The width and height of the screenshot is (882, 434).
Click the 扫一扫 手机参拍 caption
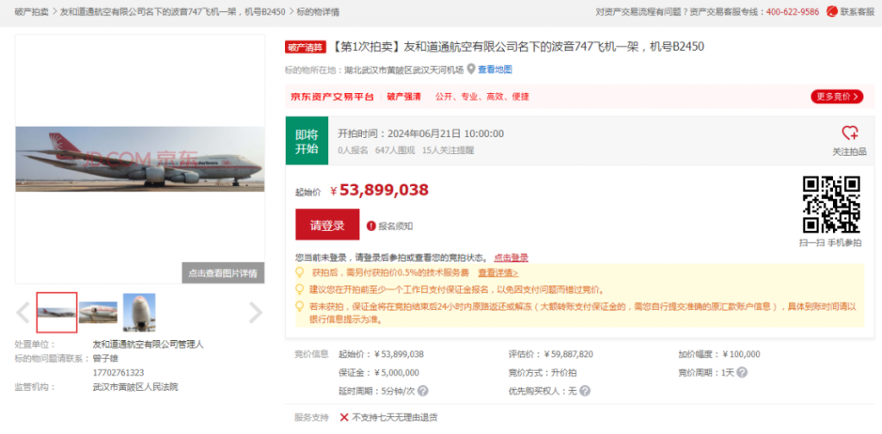pyautogui.click(x=830, y=243)
